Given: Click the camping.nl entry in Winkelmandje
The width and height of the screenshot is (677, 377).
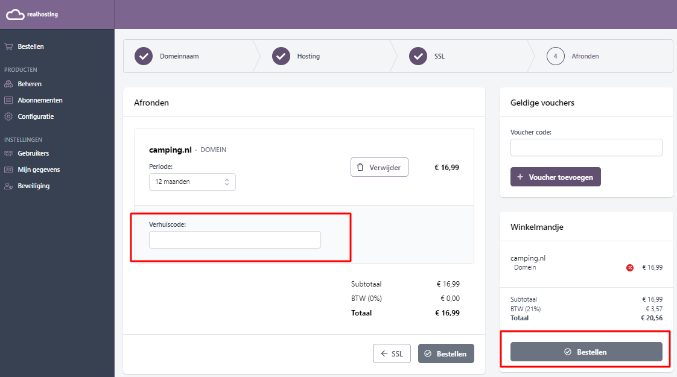Looking at the screenshot, I should tap(527, 258).
